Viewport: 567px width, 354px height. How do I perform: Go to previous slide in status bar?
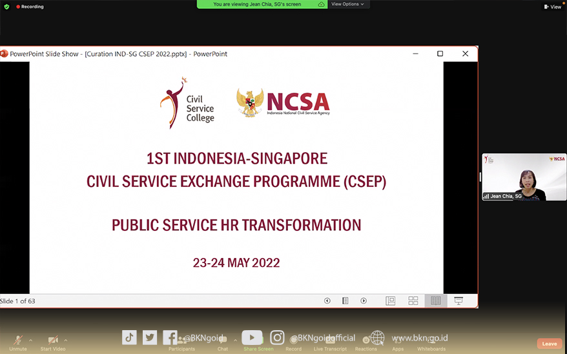tap(327, 300)
